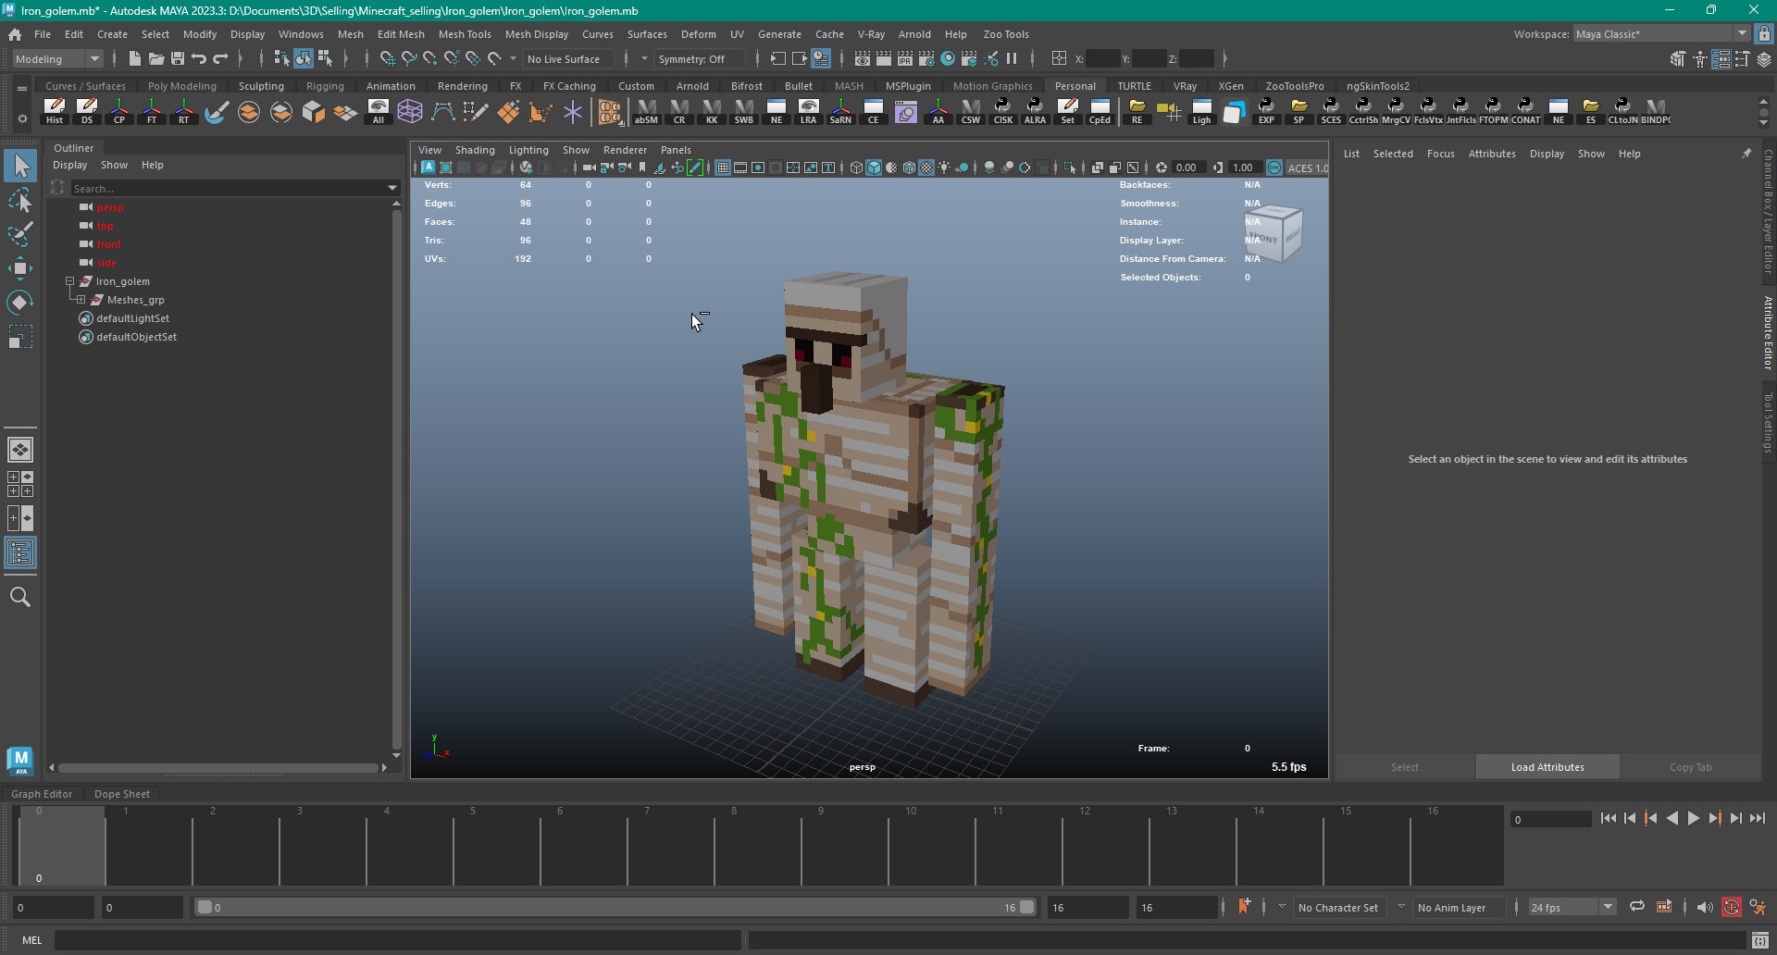1777x955 pixels.
Task: Click the SWB shelf button
Action: (x=744, y=111)
